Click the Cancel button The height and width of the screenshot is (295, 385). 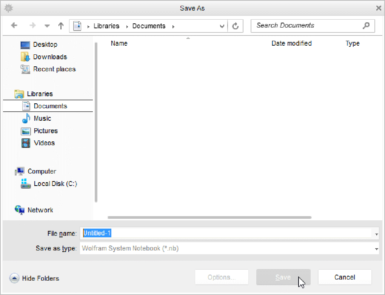pos(345,277)
